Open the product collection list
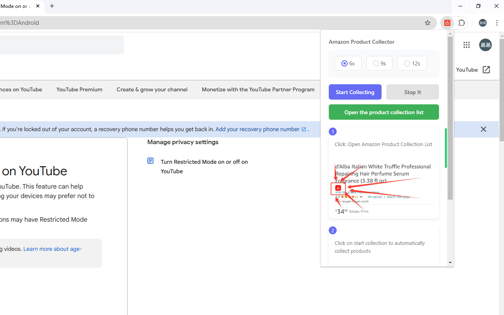504x315 pixels. click(384, 112)
